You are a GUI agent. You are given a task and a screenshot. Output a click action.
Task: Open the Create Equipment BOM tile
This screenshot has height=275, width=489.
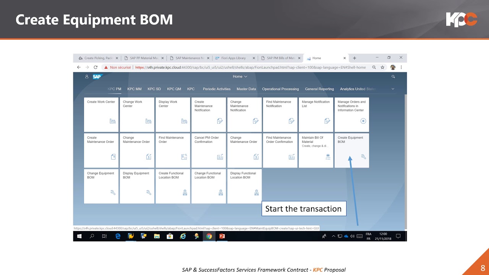click(351, 150)
